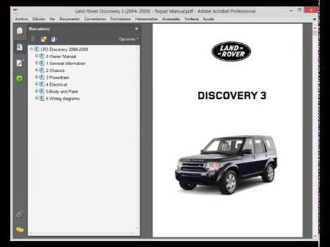This screenshot has height=247, width=330.
Task: Open the Edición menu
Action: tap(38, 19)
